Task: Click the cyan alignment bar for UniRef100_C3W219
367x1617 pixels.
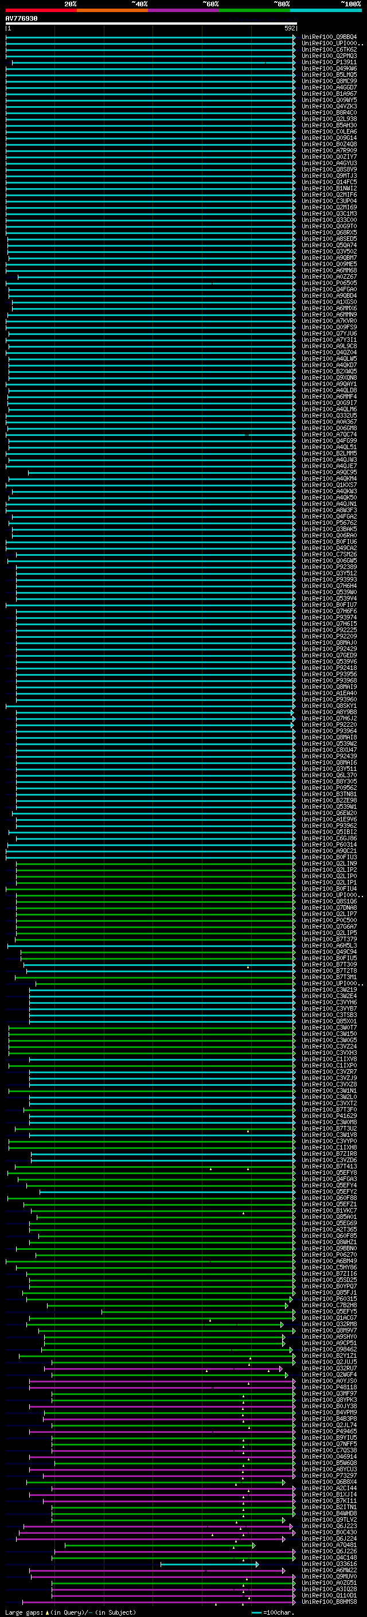Action: point(162,990)
